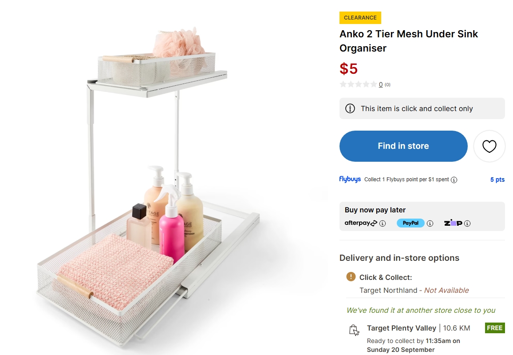Click the CLEARANCE badge

coord(360,18)
